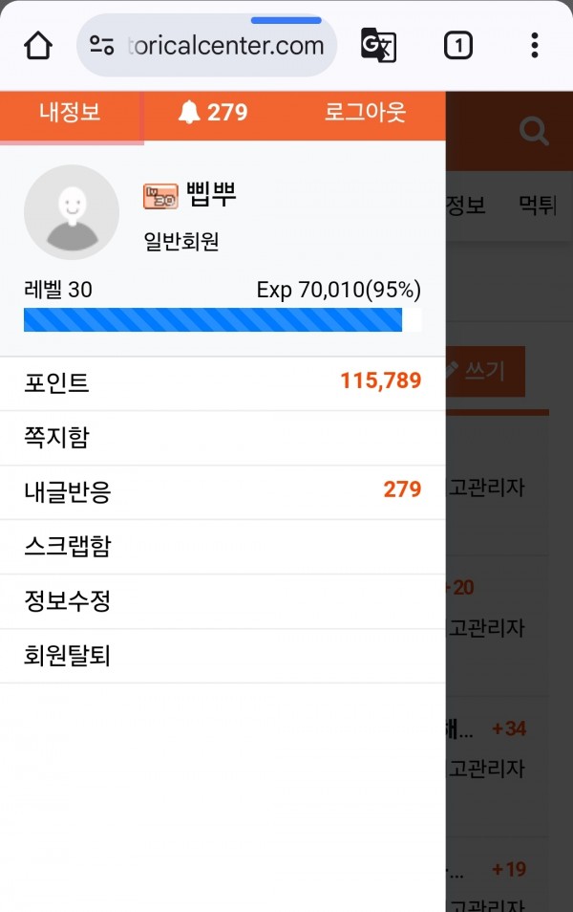This screenshot has width=573, height=912.
Task: Click the 로그아웃 link
Action: 365,112
